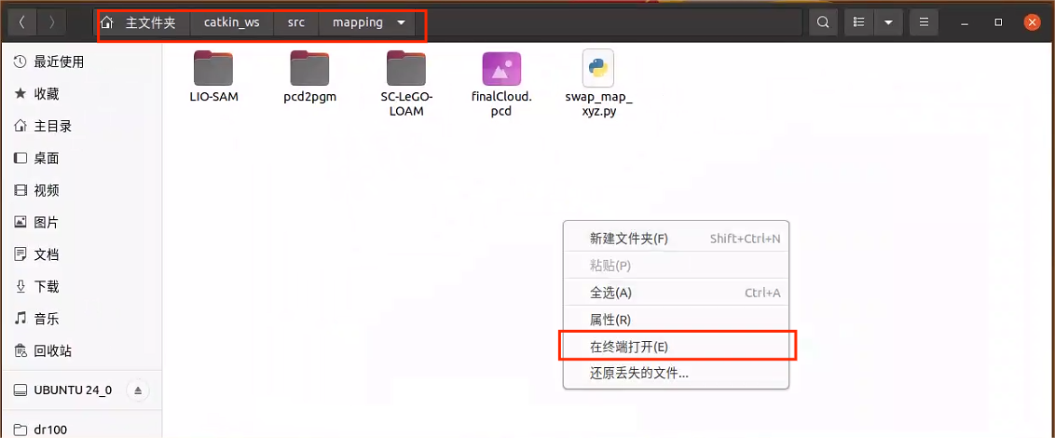Open 文档 in the sidebar

point(81,255)
